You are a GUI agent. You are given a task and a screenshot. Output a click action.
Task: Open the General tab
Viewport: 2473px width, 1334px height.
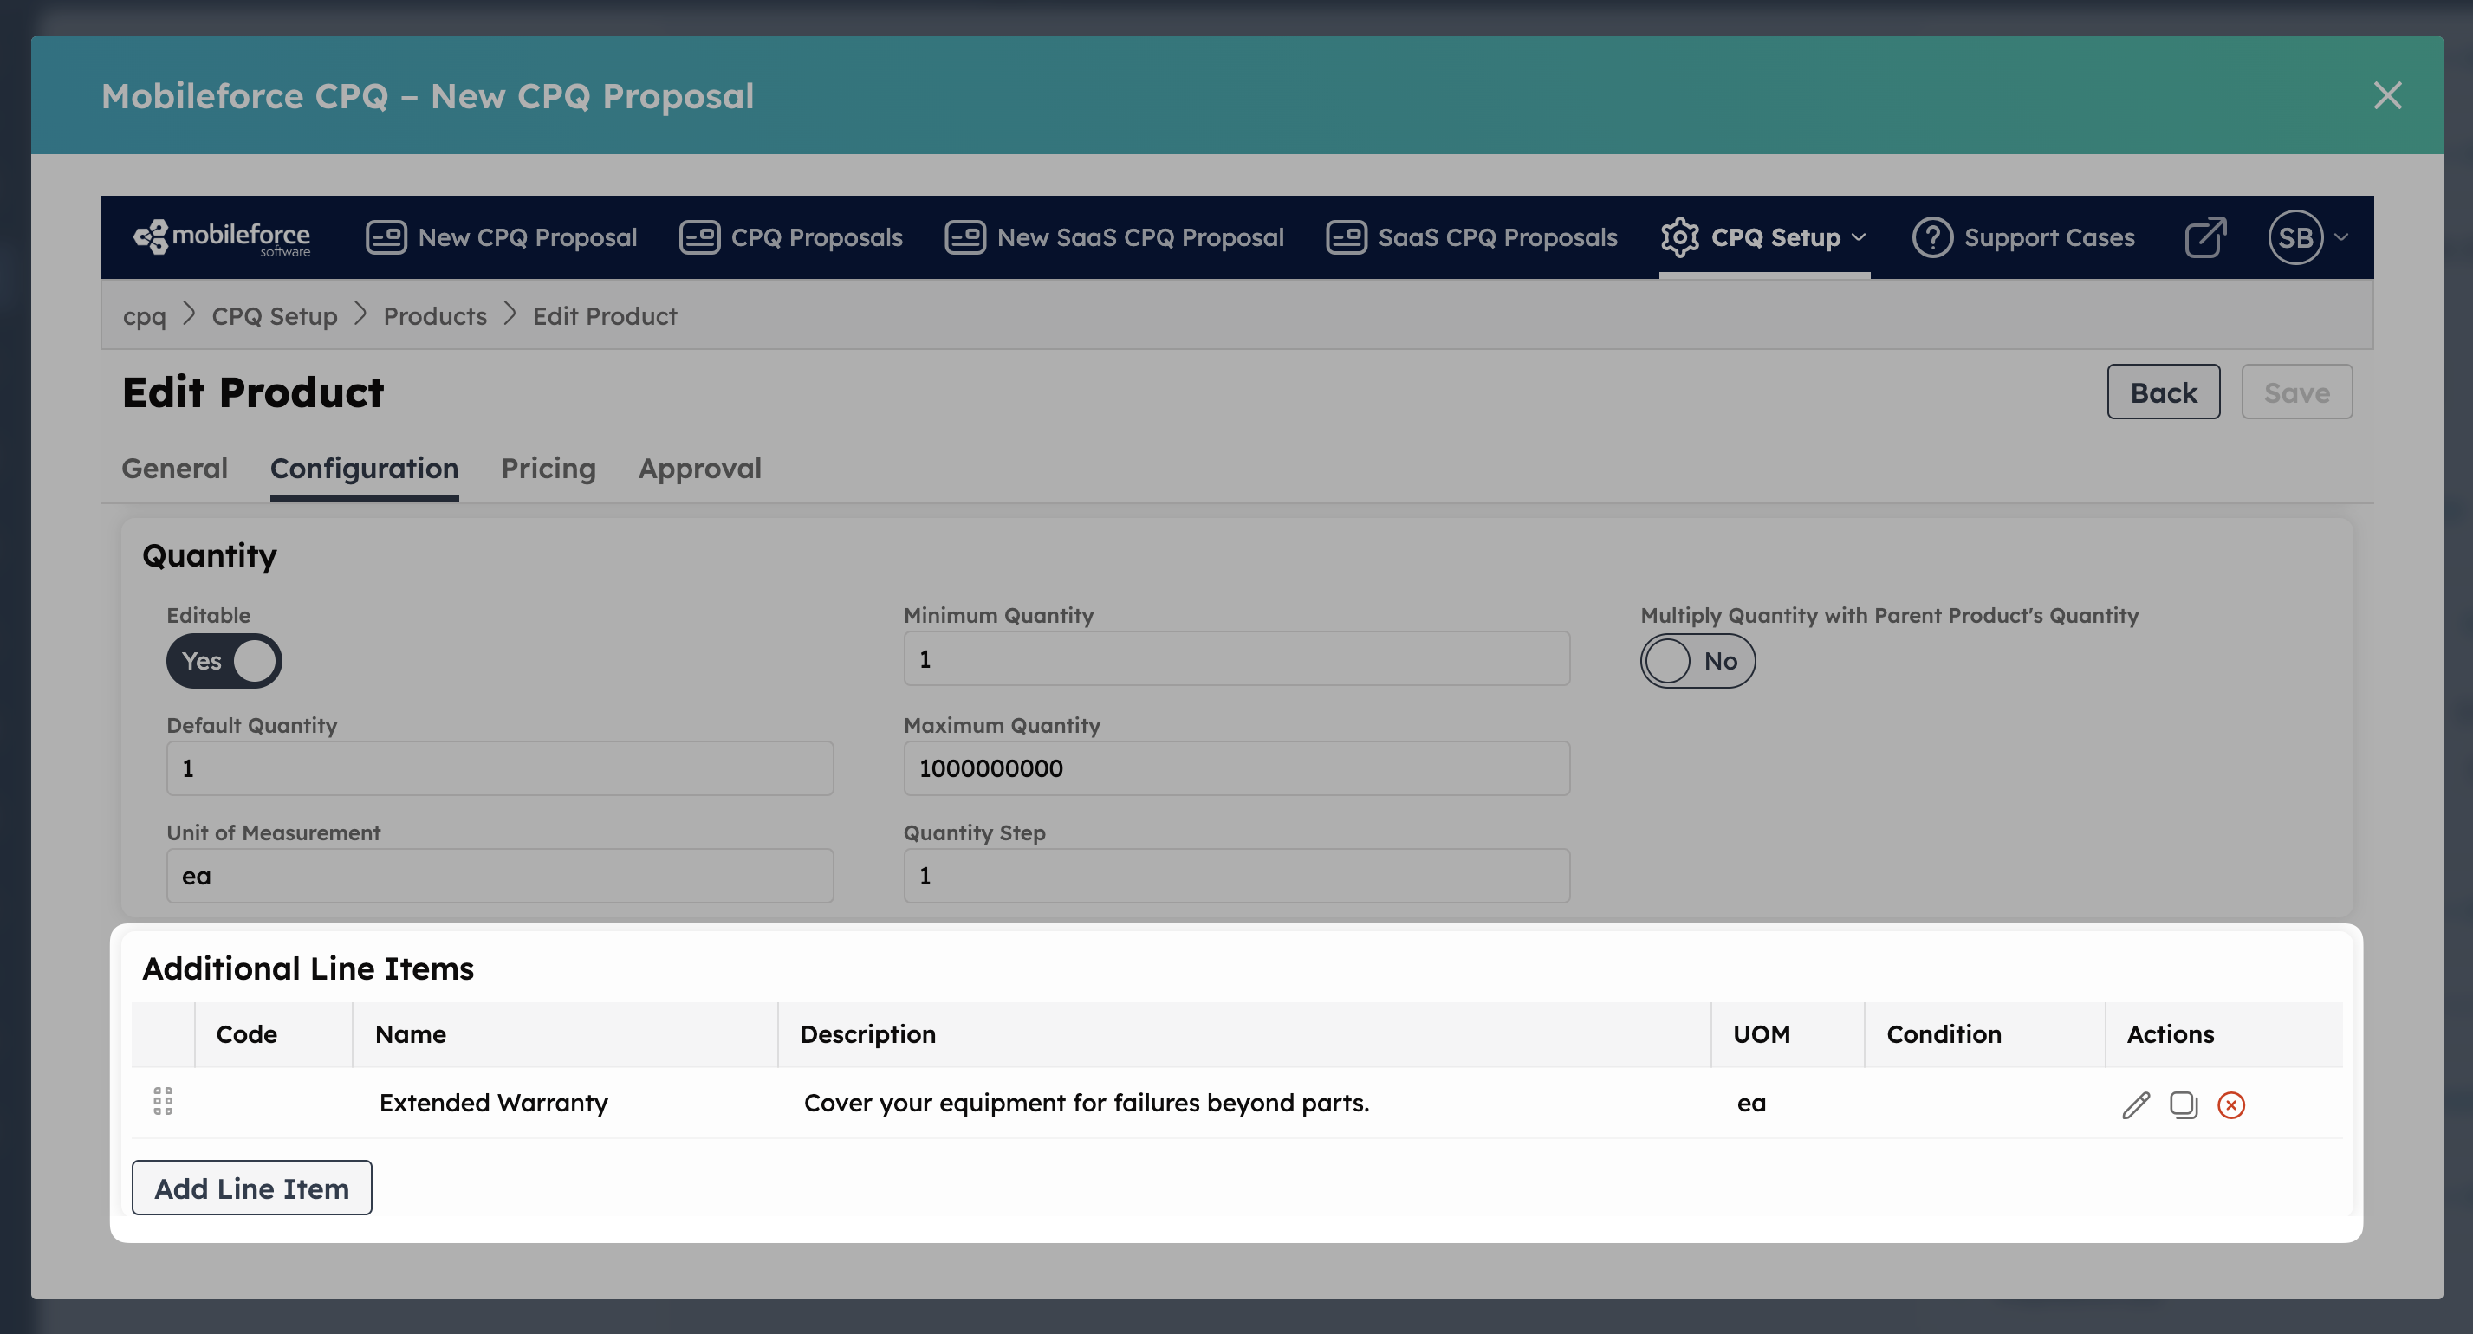[x=174, y=469]
